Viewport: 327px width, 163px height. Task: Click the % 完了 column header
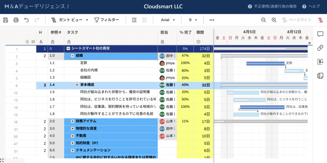click(x=186, y=32)
